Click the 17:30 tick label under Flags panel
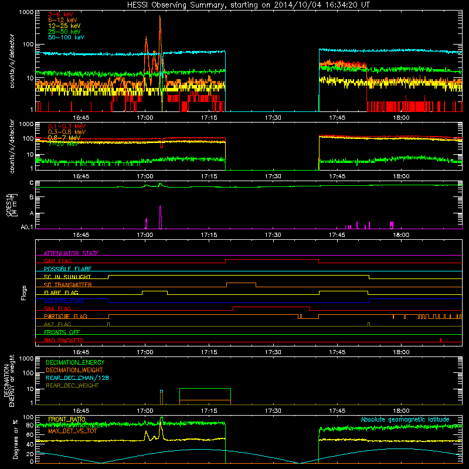Screen dimensions: 469x469 click(x=273, y=352)
